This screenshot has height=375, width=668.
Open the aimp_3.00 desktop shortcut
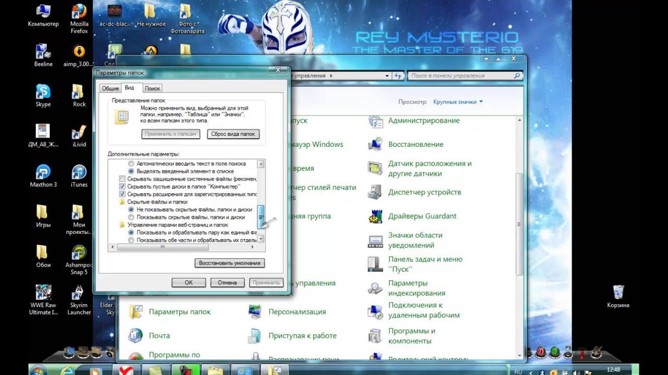point(79,55)
